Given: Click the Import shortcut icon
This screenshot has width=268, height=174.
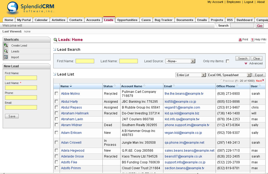Looking at the screenshot, I should [6, 57].
